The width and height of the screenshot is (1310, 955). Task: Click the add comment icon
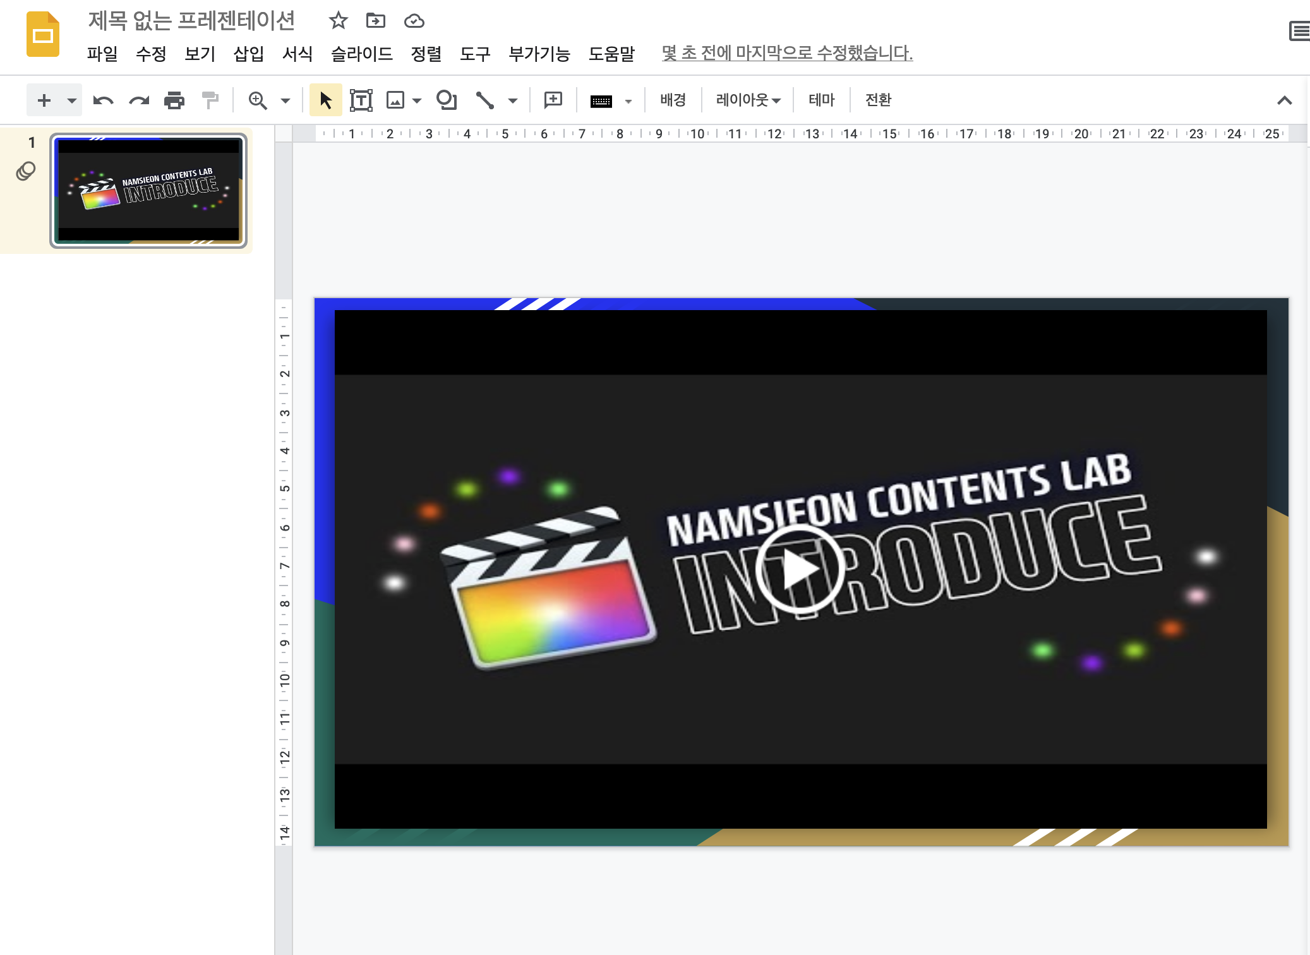coord(553,100)
